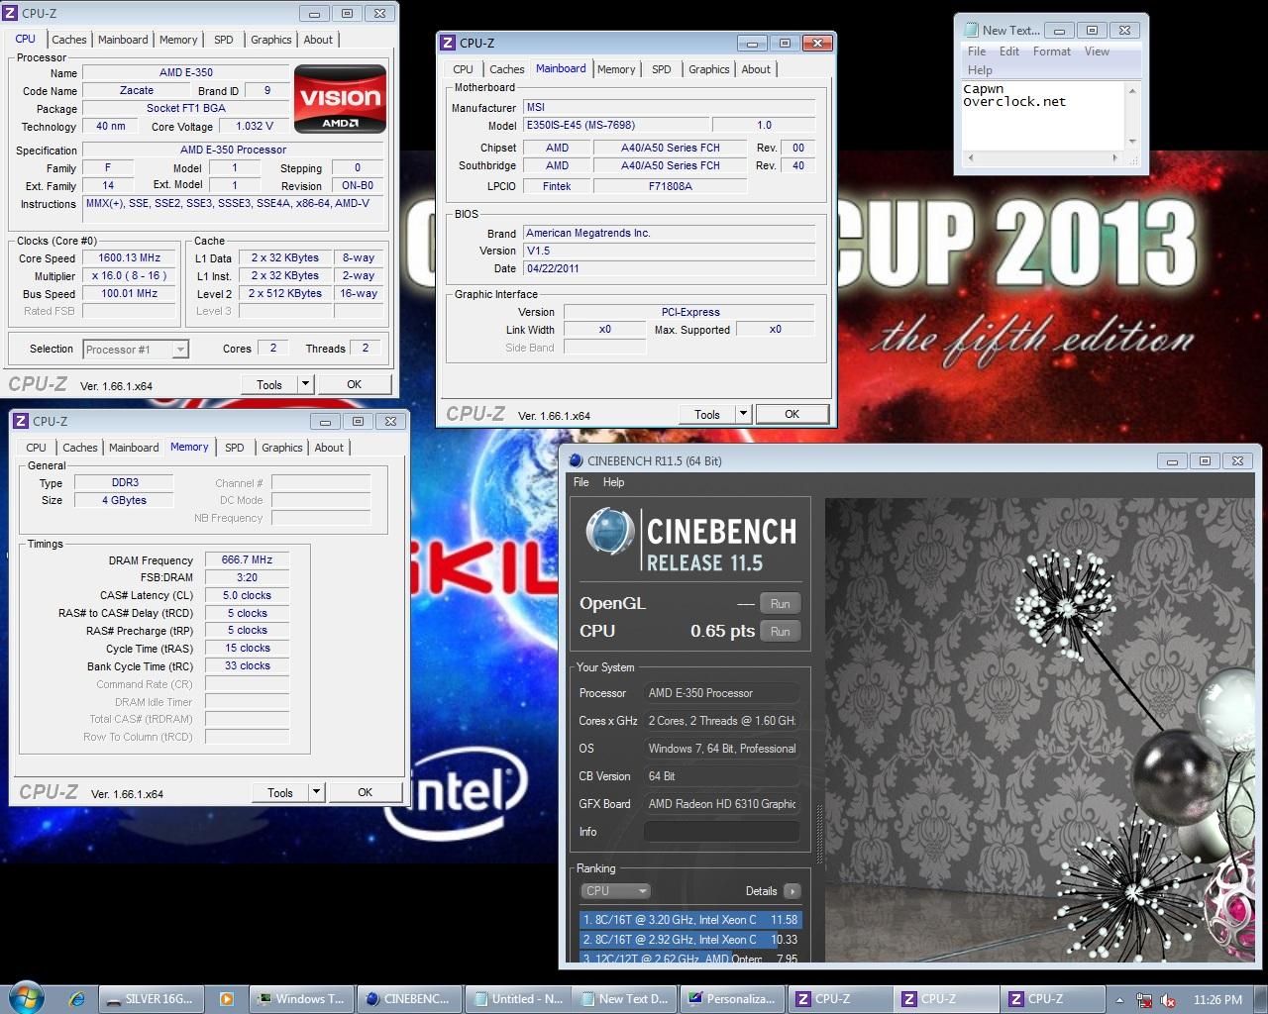Click Tools button in CPU window
The height and width of the screenshot is (1014, 1268).
(269, 384)
